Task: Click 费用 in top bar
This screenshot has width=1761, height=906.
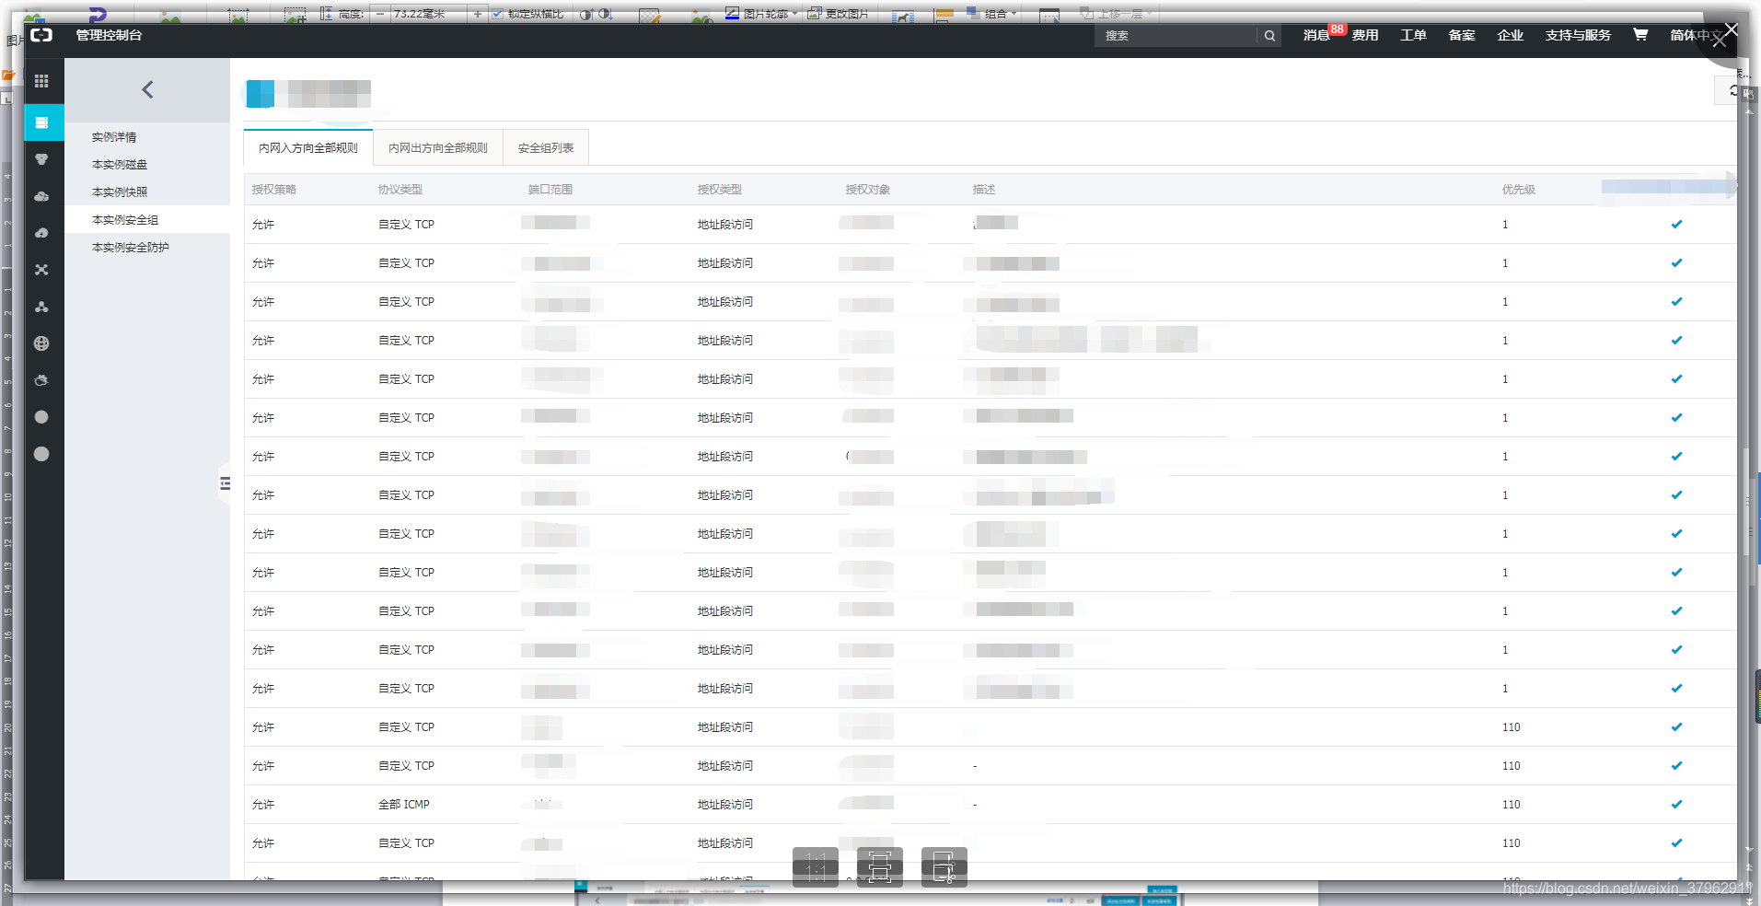Action: pos(1365,35)
